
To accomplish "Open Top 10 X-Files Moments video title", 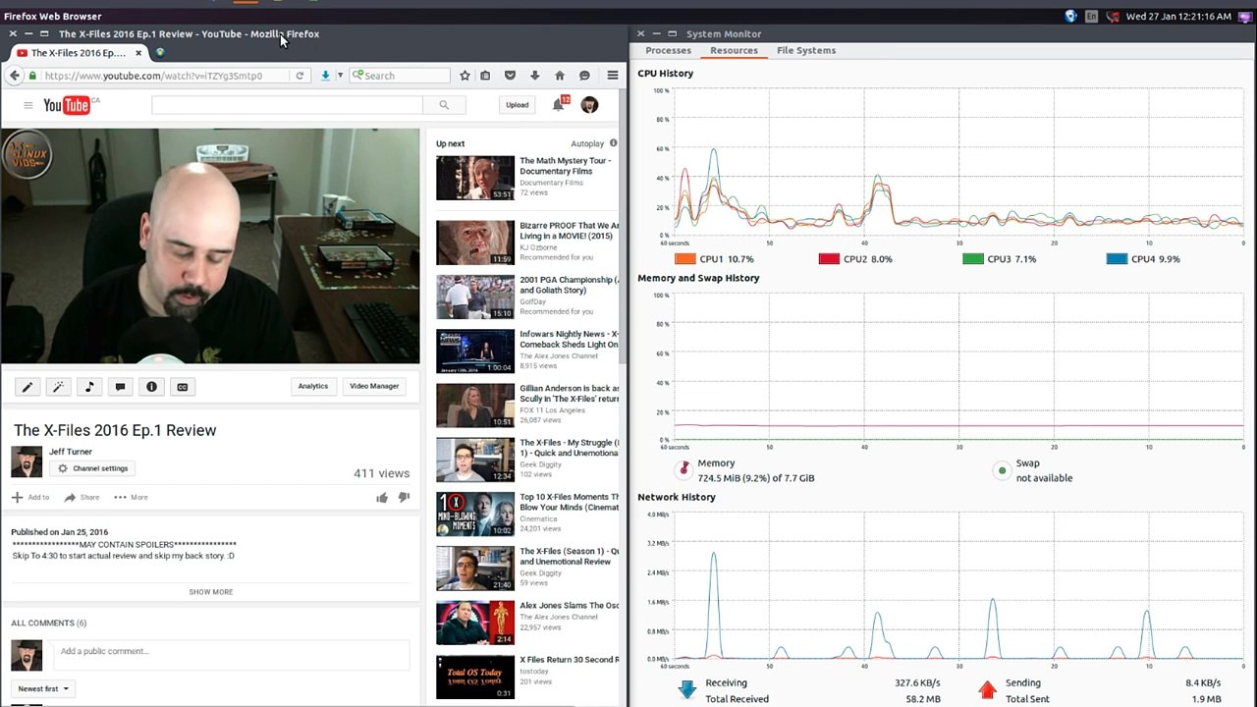I will pos(569,502).
